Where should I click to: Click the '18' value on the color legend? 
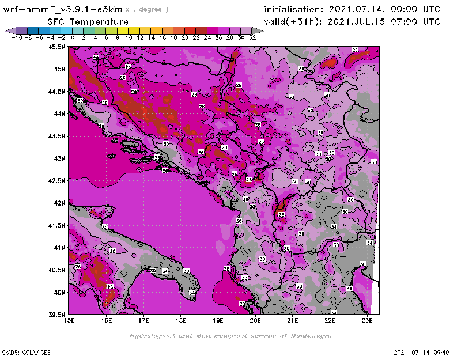[x=174, y=37]
